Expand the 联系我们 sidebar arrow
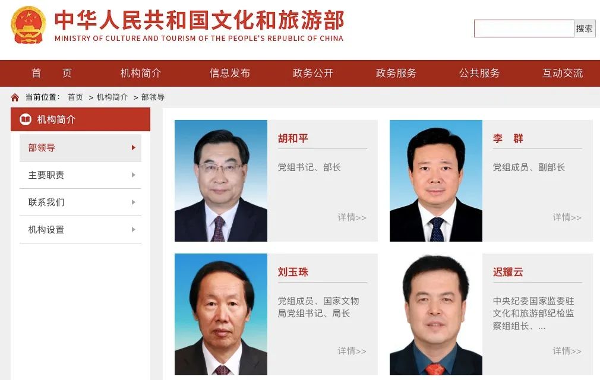 (134, 202)
